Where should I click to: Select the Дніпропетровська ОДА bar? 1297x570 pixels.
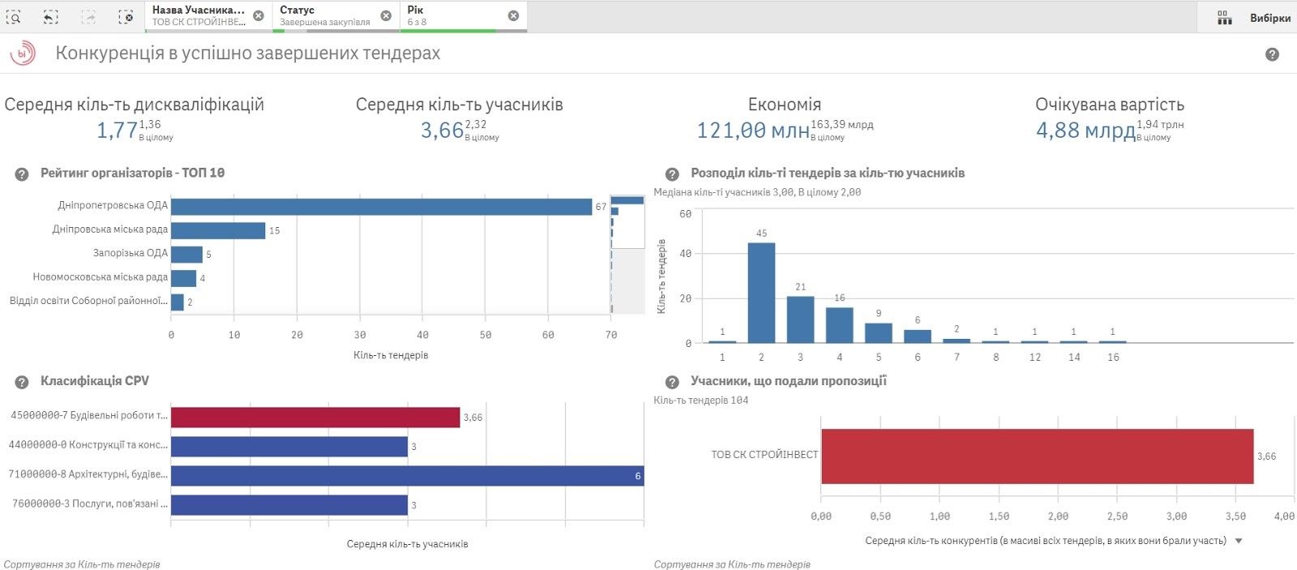click(x=381, y=207)
